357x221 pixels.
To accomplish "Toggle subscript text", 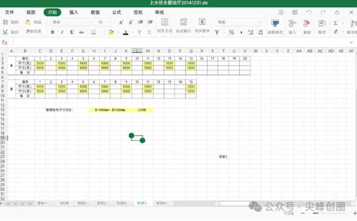I will 149,33.
